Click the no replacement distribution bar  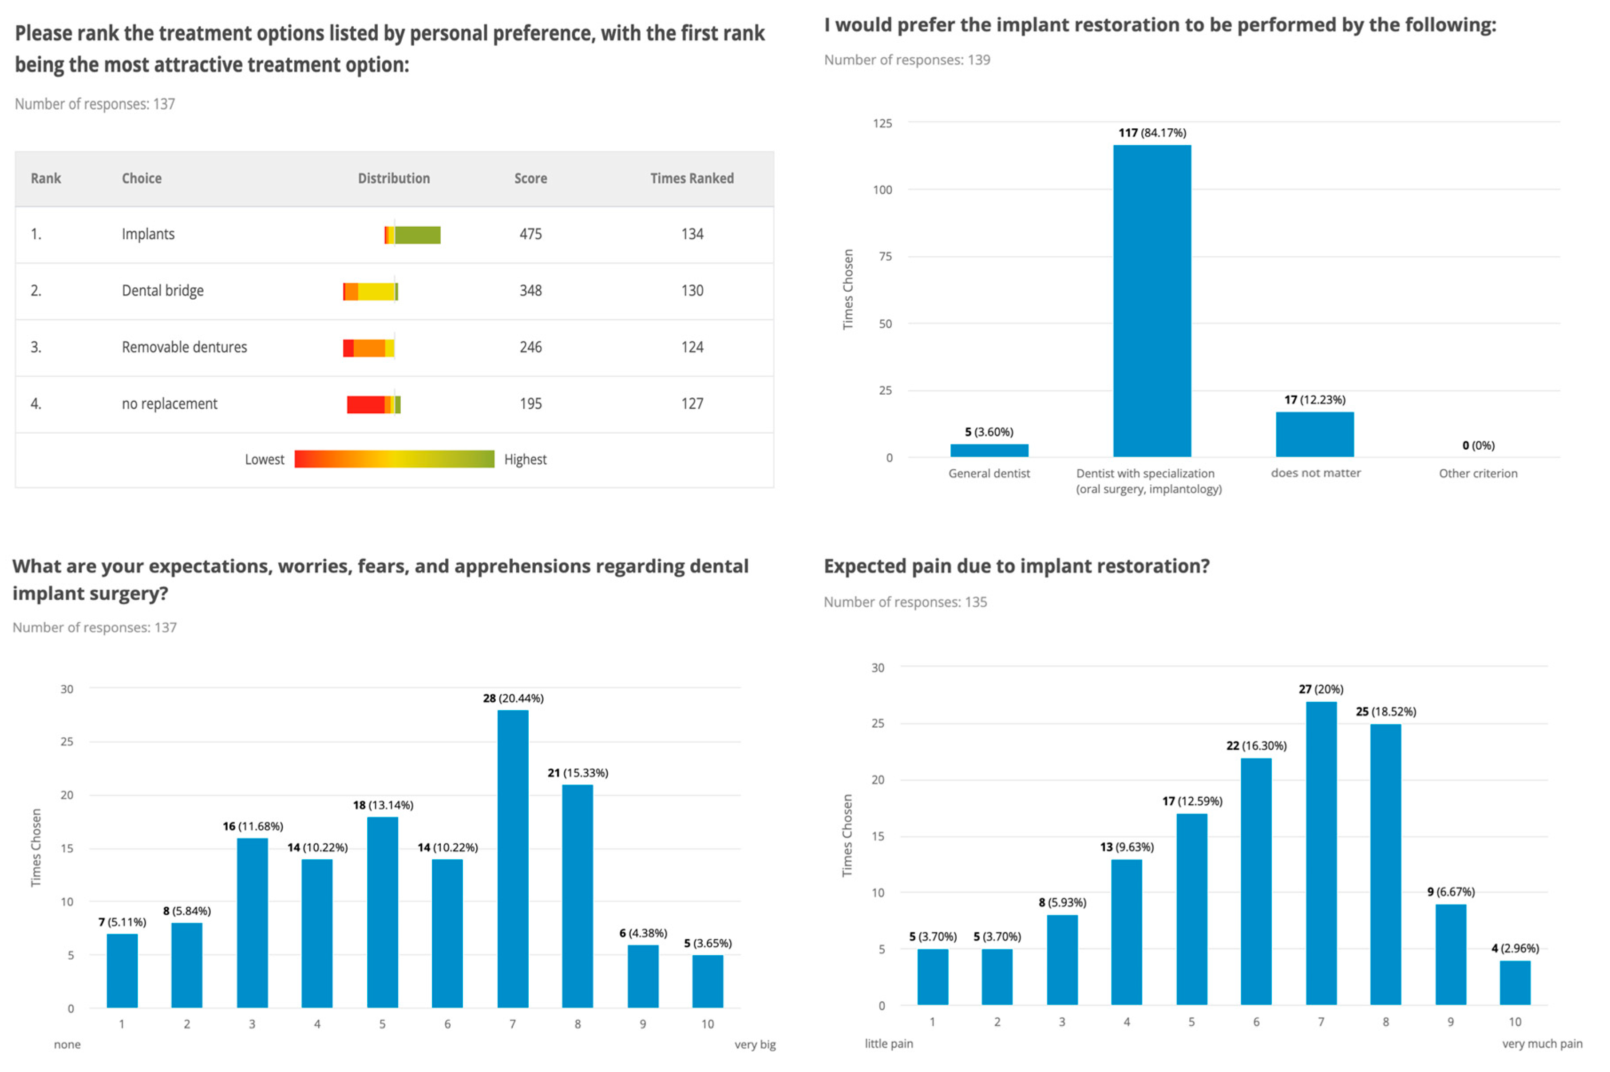373,405
